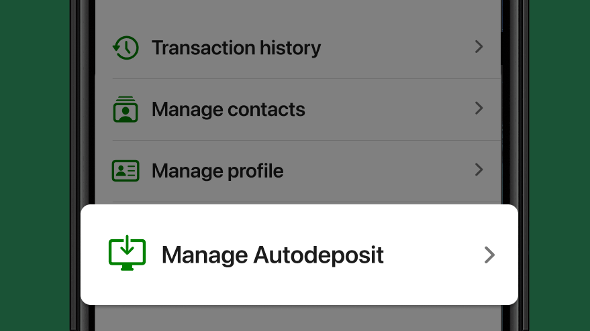Tap the Manage Autodeposit text label
Screen dimensions: 590x331
point(273,255)
